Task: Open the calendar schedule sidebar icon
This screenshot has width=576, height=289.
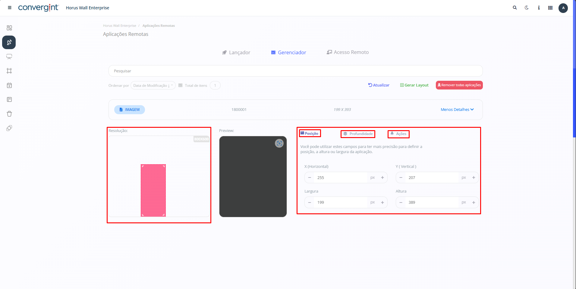Action: (9, 85)
